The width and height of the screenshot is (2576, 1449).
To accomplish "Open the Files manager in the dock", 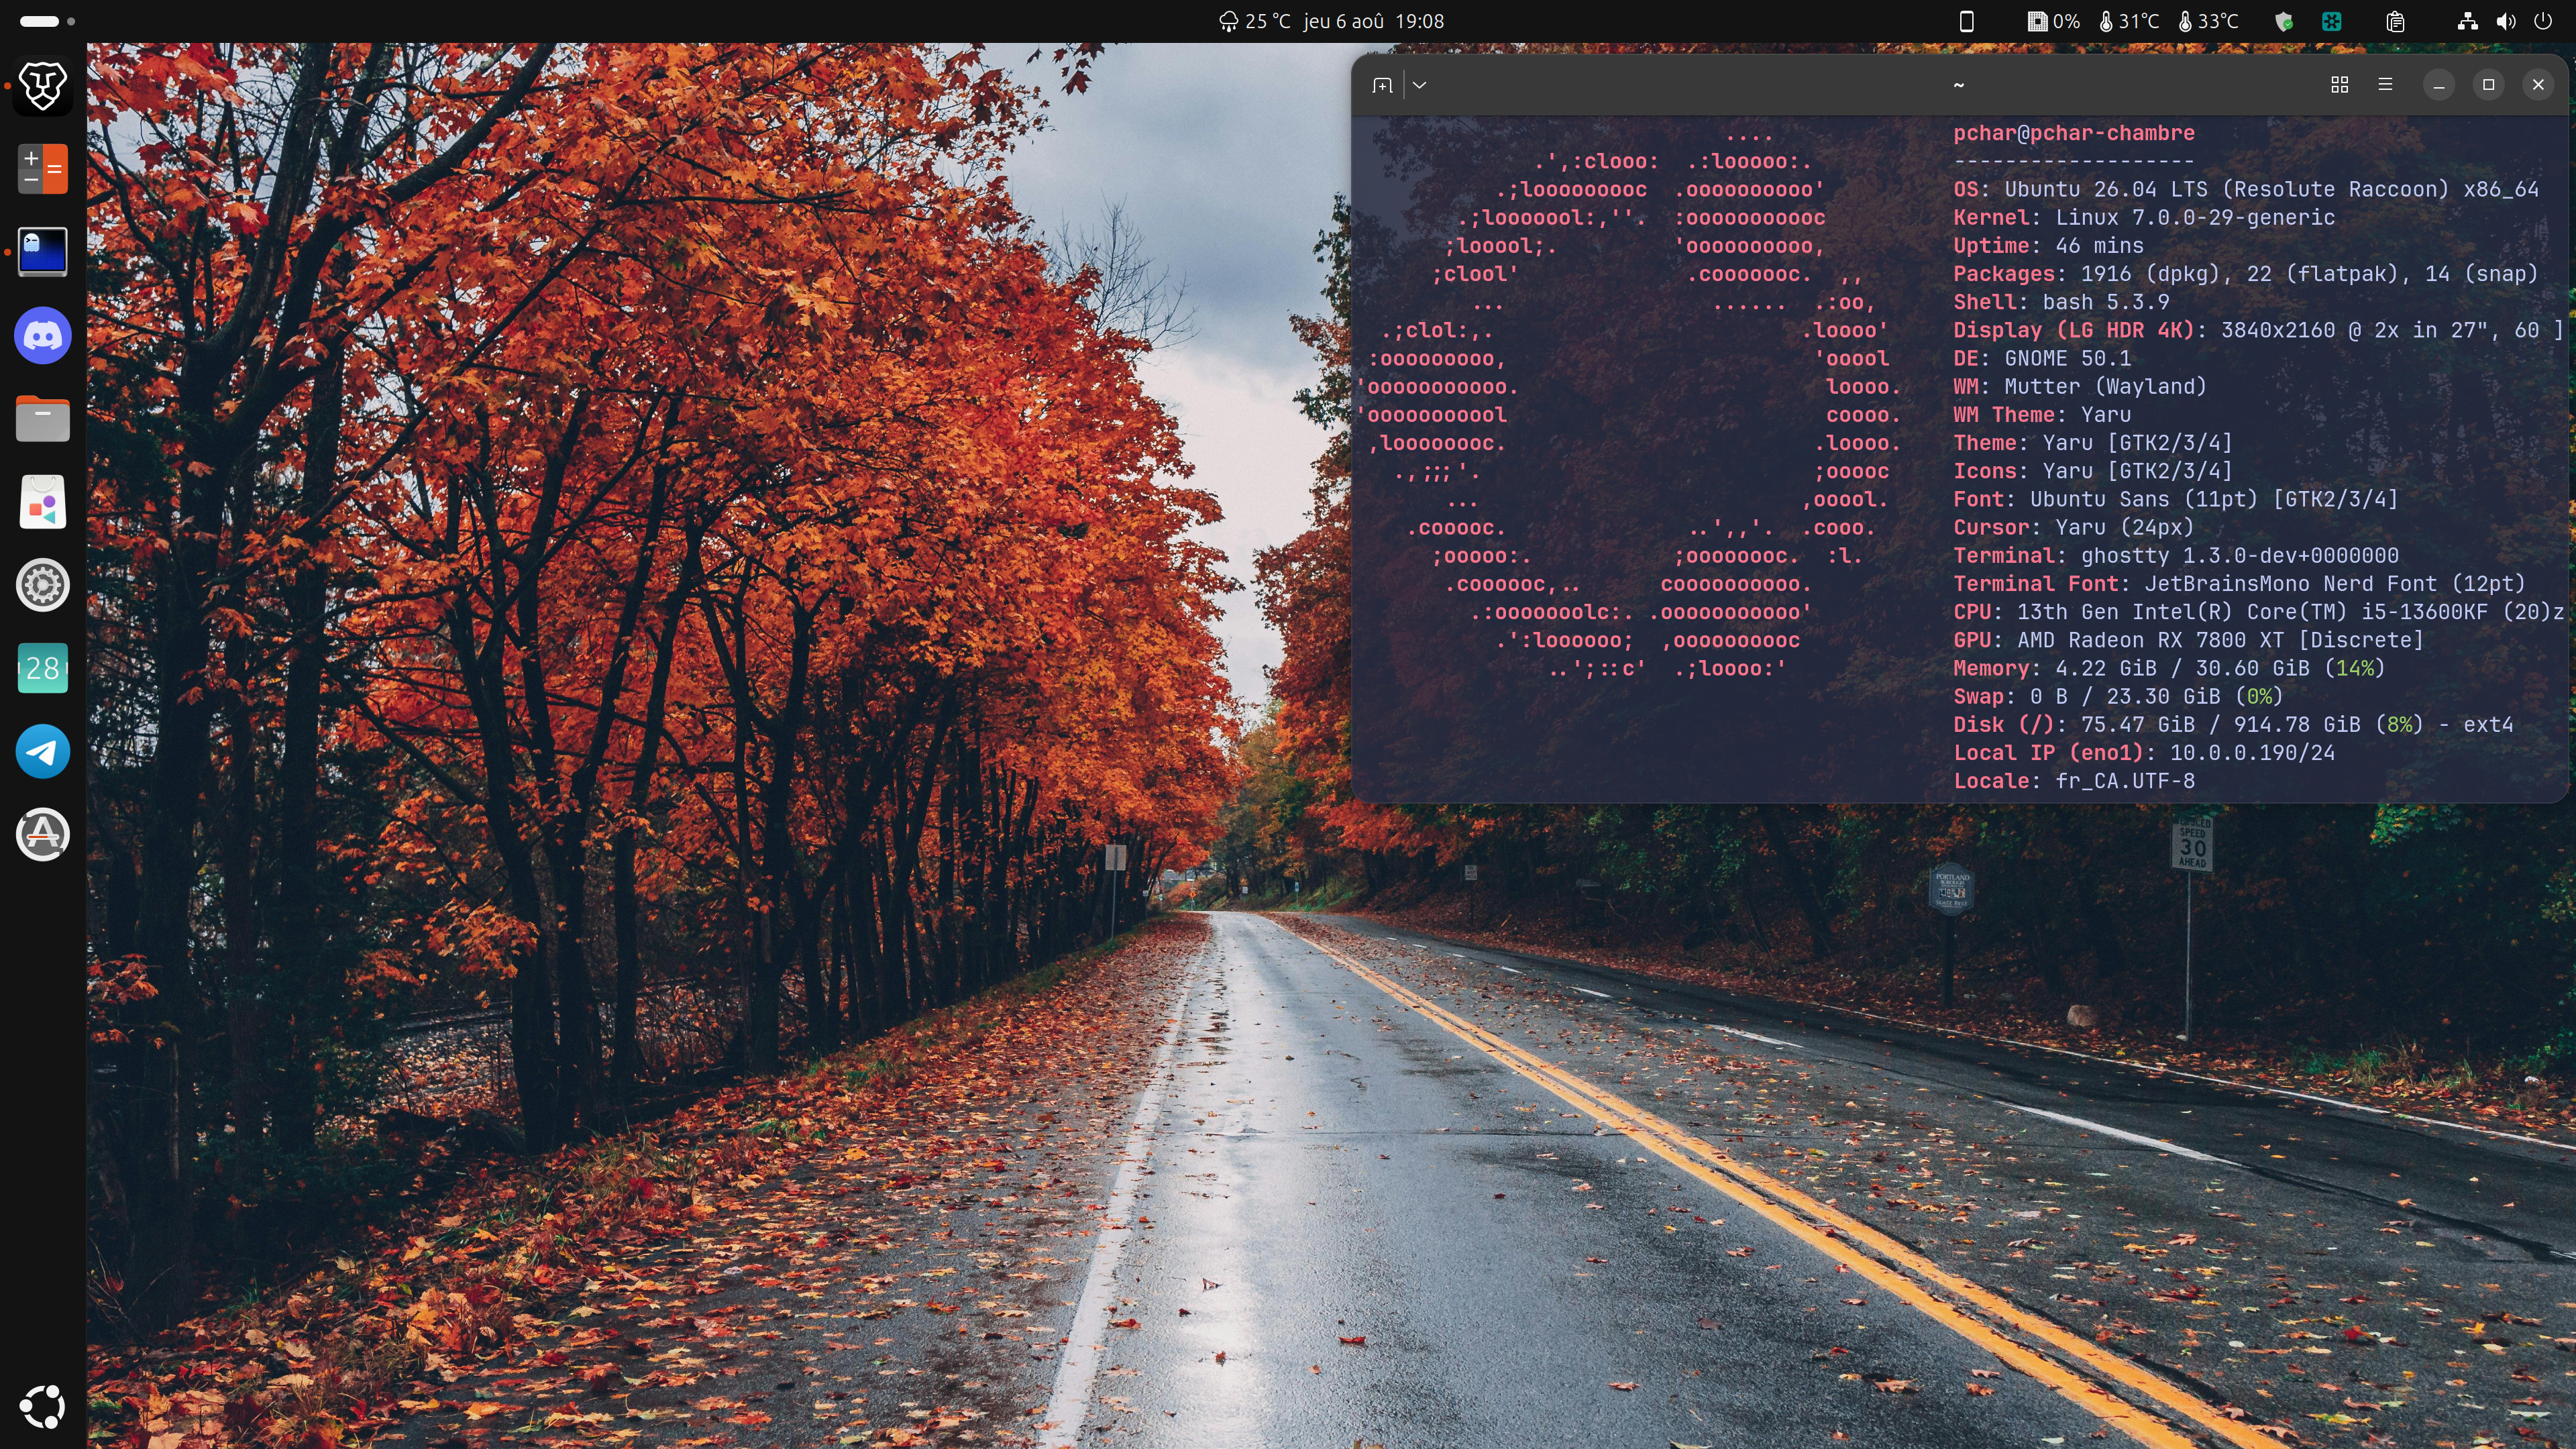I will (x=43, y=418).
